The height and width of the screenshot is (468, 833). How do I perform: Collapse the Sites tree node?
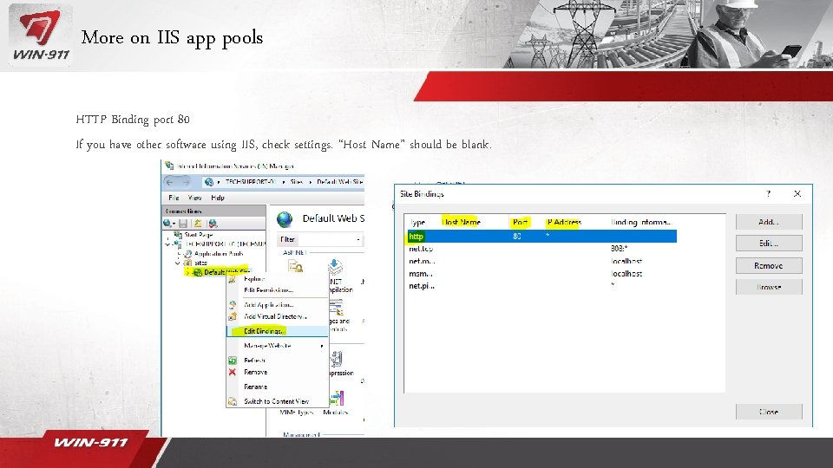(x=177, y=263)
